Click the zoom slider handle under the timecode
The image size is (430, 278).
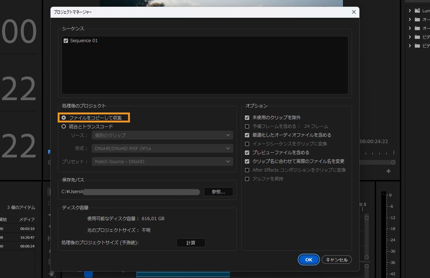coord(393,162)
